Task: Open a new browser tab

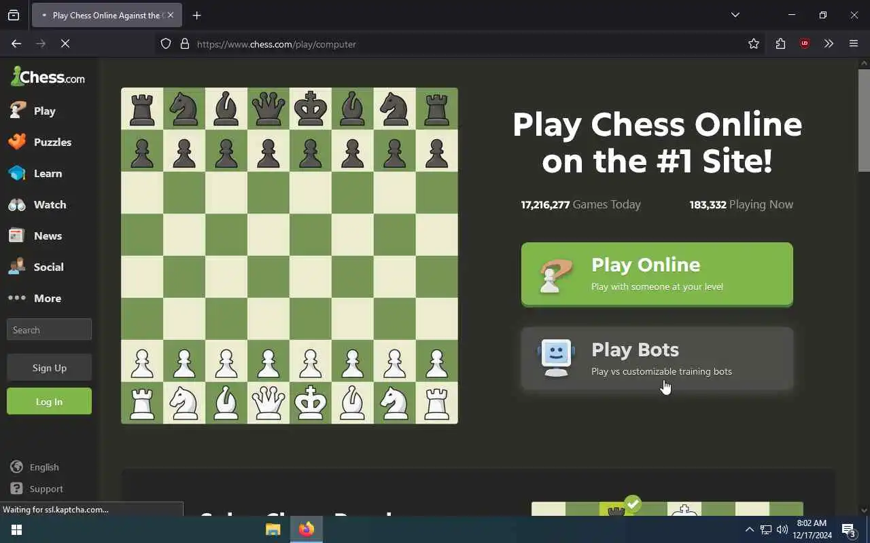Action: click(196, 15)
